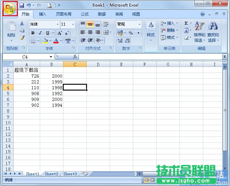Toggle underline formatting

(x=48, y=33)
